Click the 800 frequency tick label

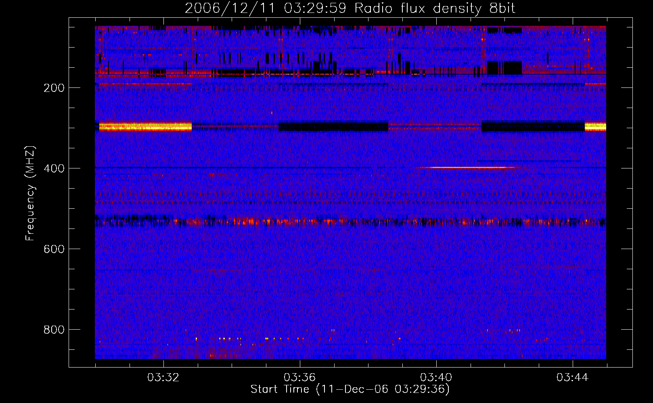click(54, 330)
